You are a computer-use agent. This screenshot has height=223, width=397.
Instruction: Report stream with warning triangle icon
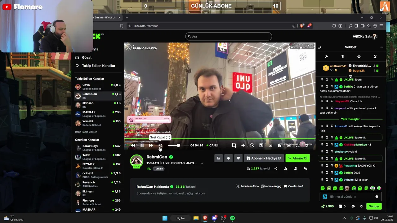coord(286,168)
